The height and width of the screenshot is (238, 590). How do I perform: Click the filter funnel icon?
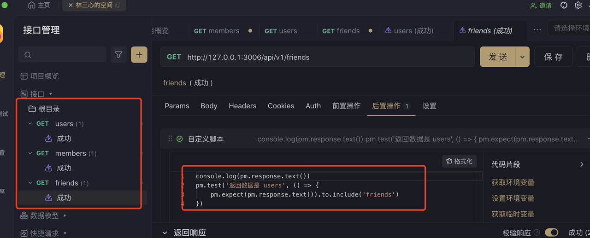click(x=118, y=55)
